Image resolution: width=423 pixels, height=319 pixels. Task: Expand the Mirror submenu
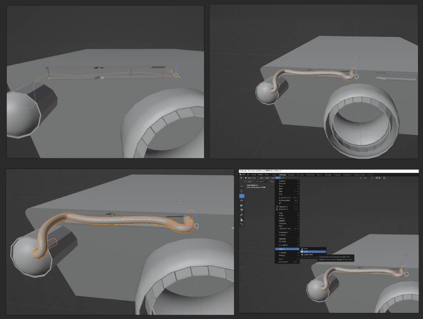(x=287, y=186)
